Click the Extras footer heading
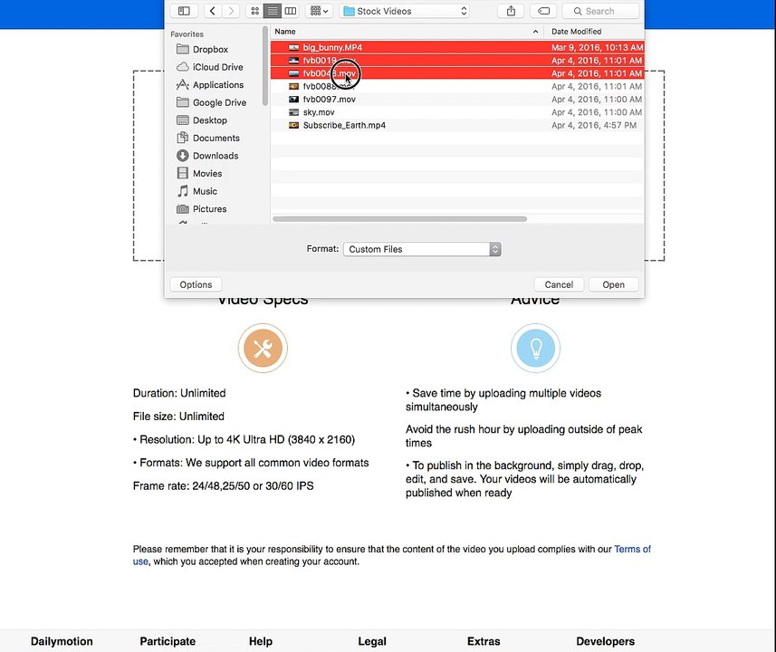 (484, 642)
